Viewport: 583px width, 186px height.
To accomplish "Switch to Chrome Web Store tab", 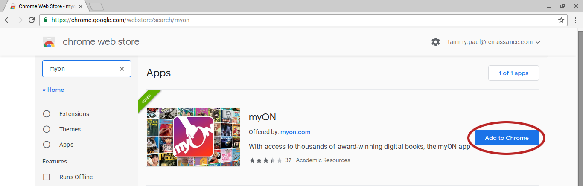I will [x=45, y=6].
